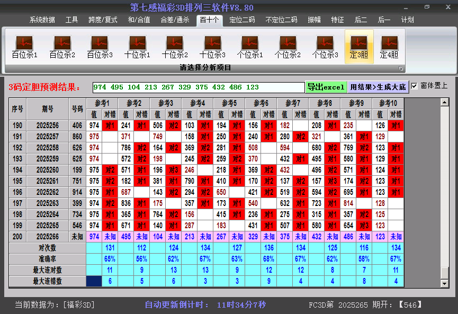458x314 pixels.
Task: Switch to the 振幅 tab
Action: [313, 20]
